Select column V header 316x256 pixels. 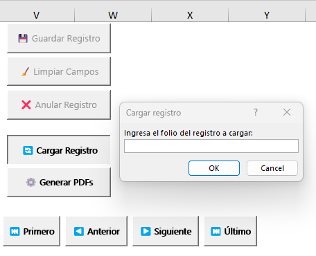(36, 15)
